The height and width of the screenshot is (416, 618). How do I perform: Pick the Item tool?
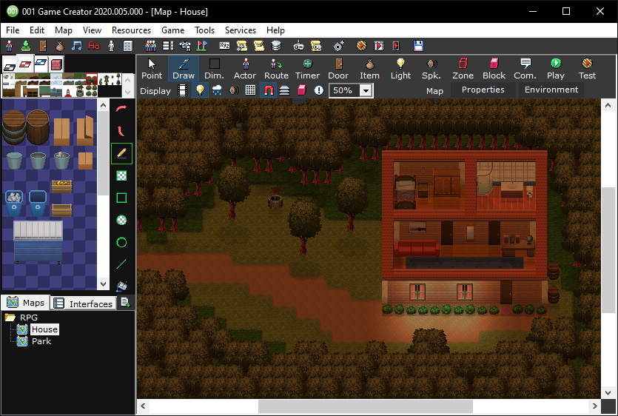tap(369, 69)
